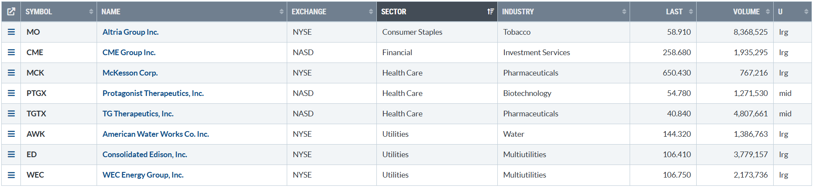The height and width of the screenshot is (188, 815).
Task: Open Altria Group Inc. link
Action: click(131, 32)
